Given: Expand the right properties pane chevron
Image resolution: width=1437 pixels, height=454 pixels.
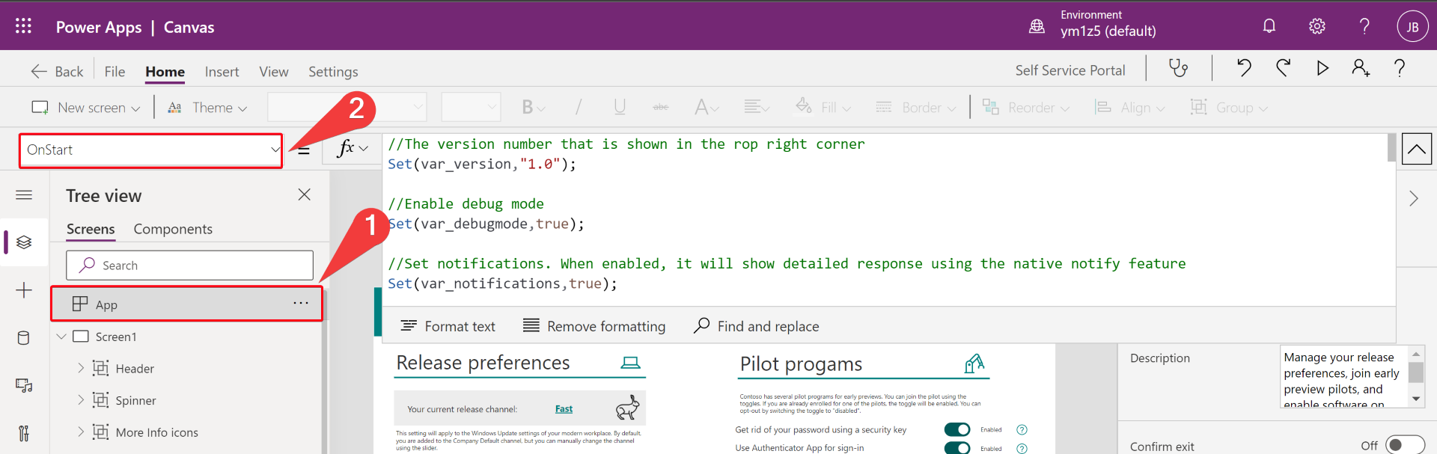Looking at the screenshot, I should [x=1414, y=198].
